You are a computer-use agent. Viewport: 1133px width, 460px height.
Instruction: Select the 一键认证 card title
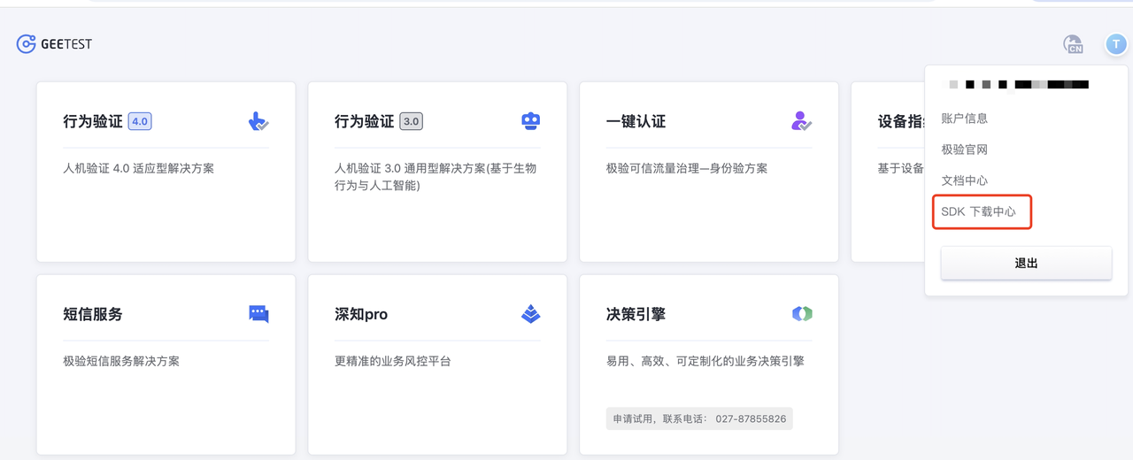coord(636,122)
